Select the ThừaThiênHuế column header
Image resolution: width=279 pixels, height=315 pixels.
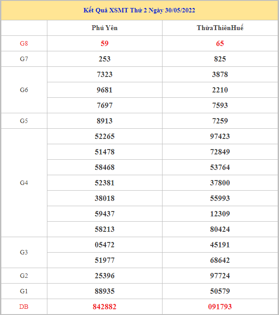click(220, 28)
